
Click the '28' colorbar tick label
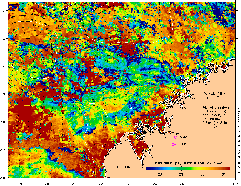(x=160, y=174)
